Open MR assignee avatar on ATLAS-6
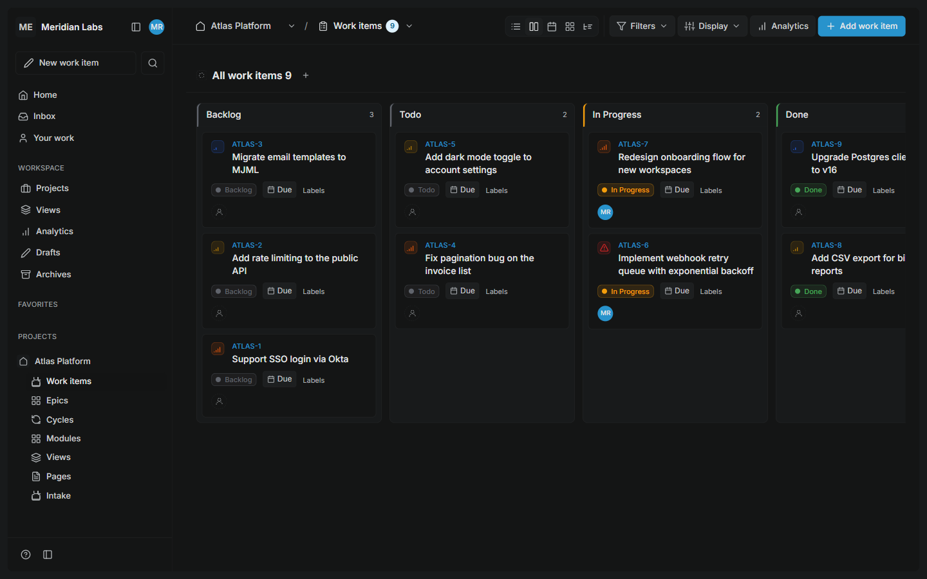Viewport: 927px width, 579px height. pyautogui.click(x=605, y=313)
